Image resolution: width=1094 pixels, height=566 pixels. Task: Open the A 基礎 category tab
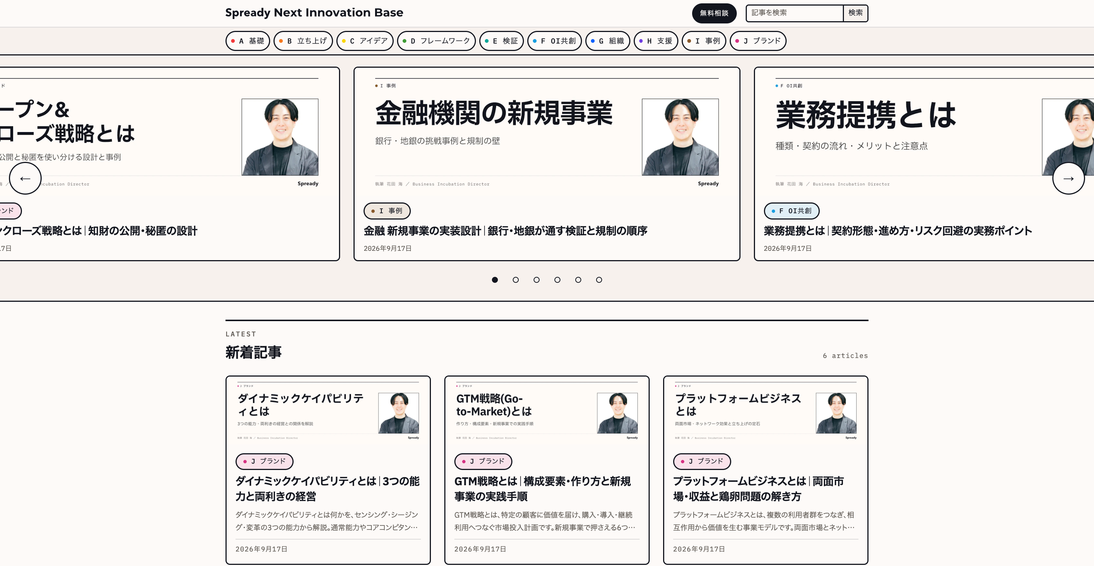pos(247,41)
